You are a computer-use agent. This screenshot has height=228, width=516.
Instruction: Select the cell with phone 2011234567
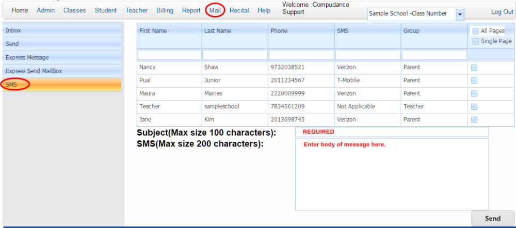pyautogui.click(x=301, y=80)
